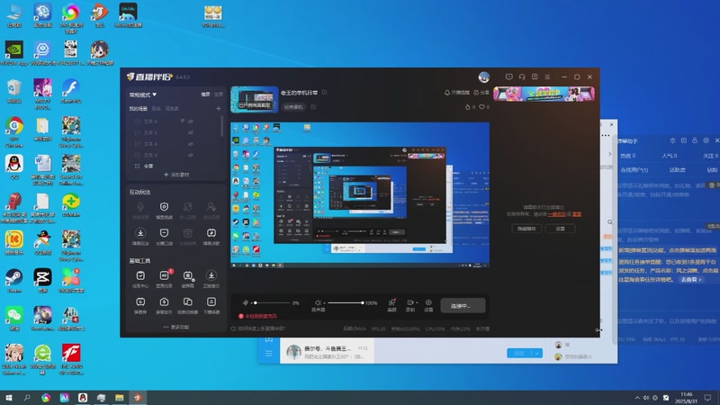Select the 活跃度 tab in 弹幕助手
This screenshot has width=720, height=405.
(x=678, y=170)
